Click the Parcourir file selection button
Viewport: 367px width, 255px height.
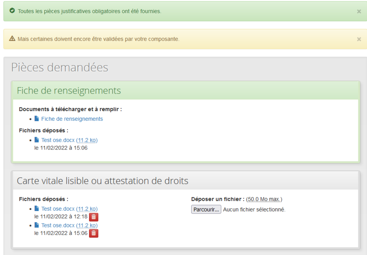(206, 209)
